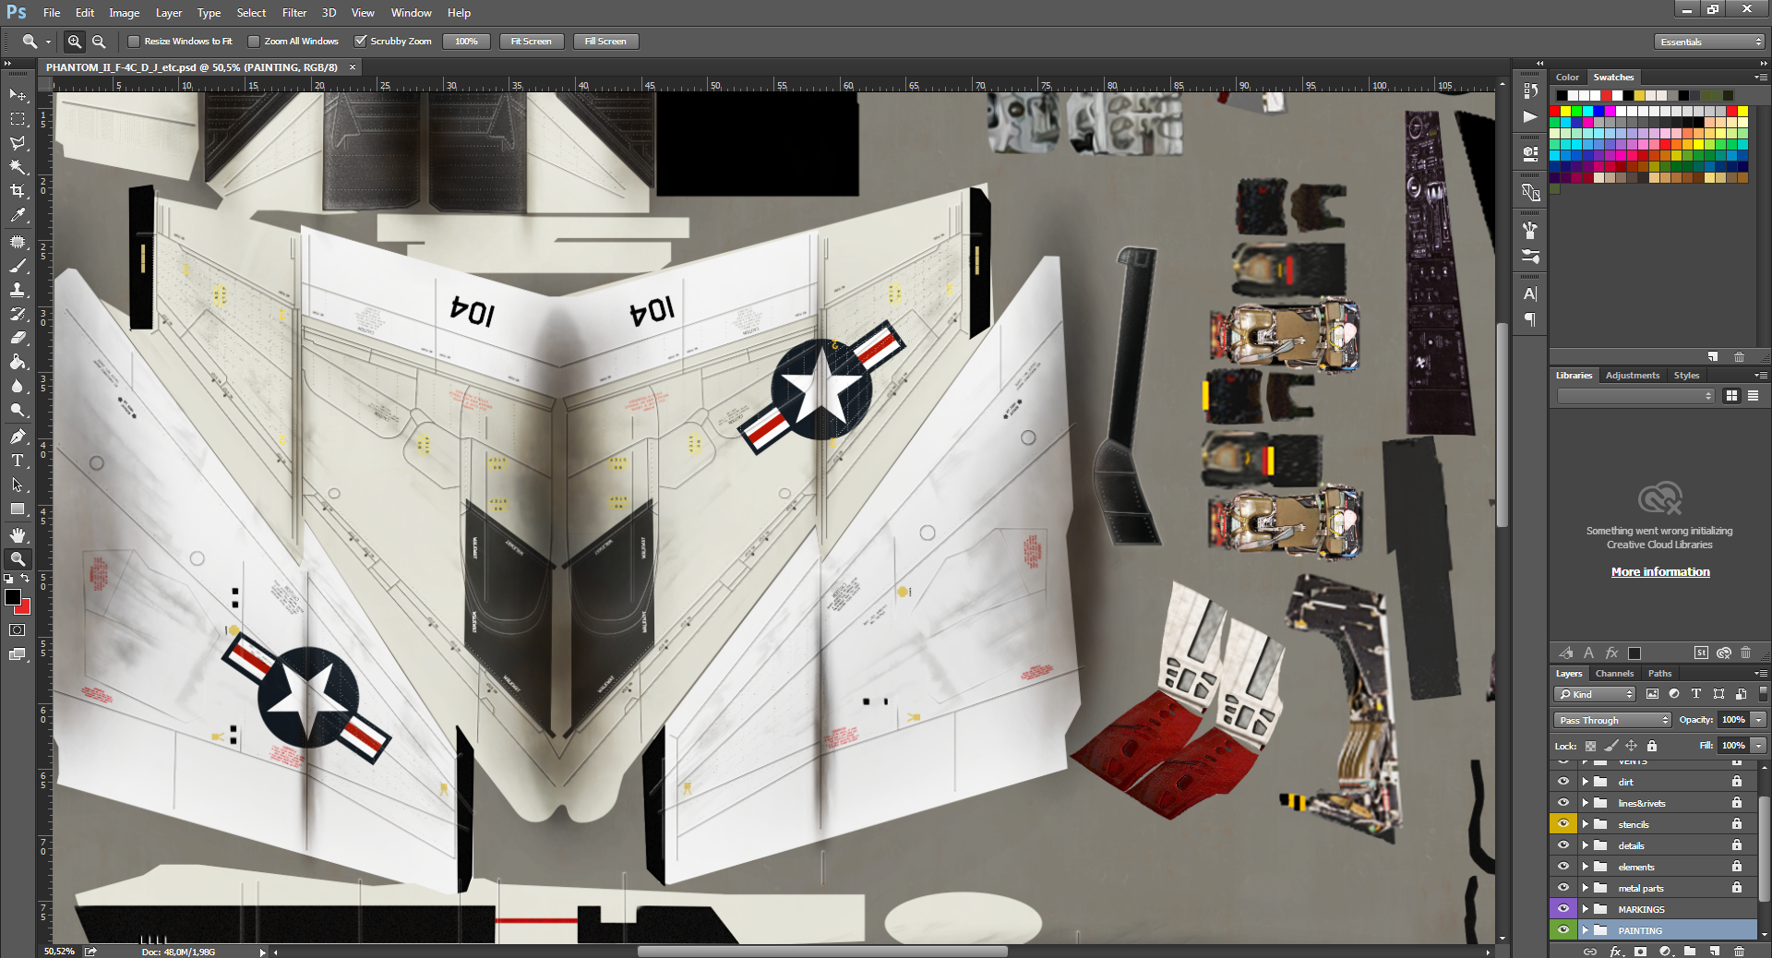Select the Magic Wand tool
Screen dimensions: 1772x958
(x=18, y=167)
